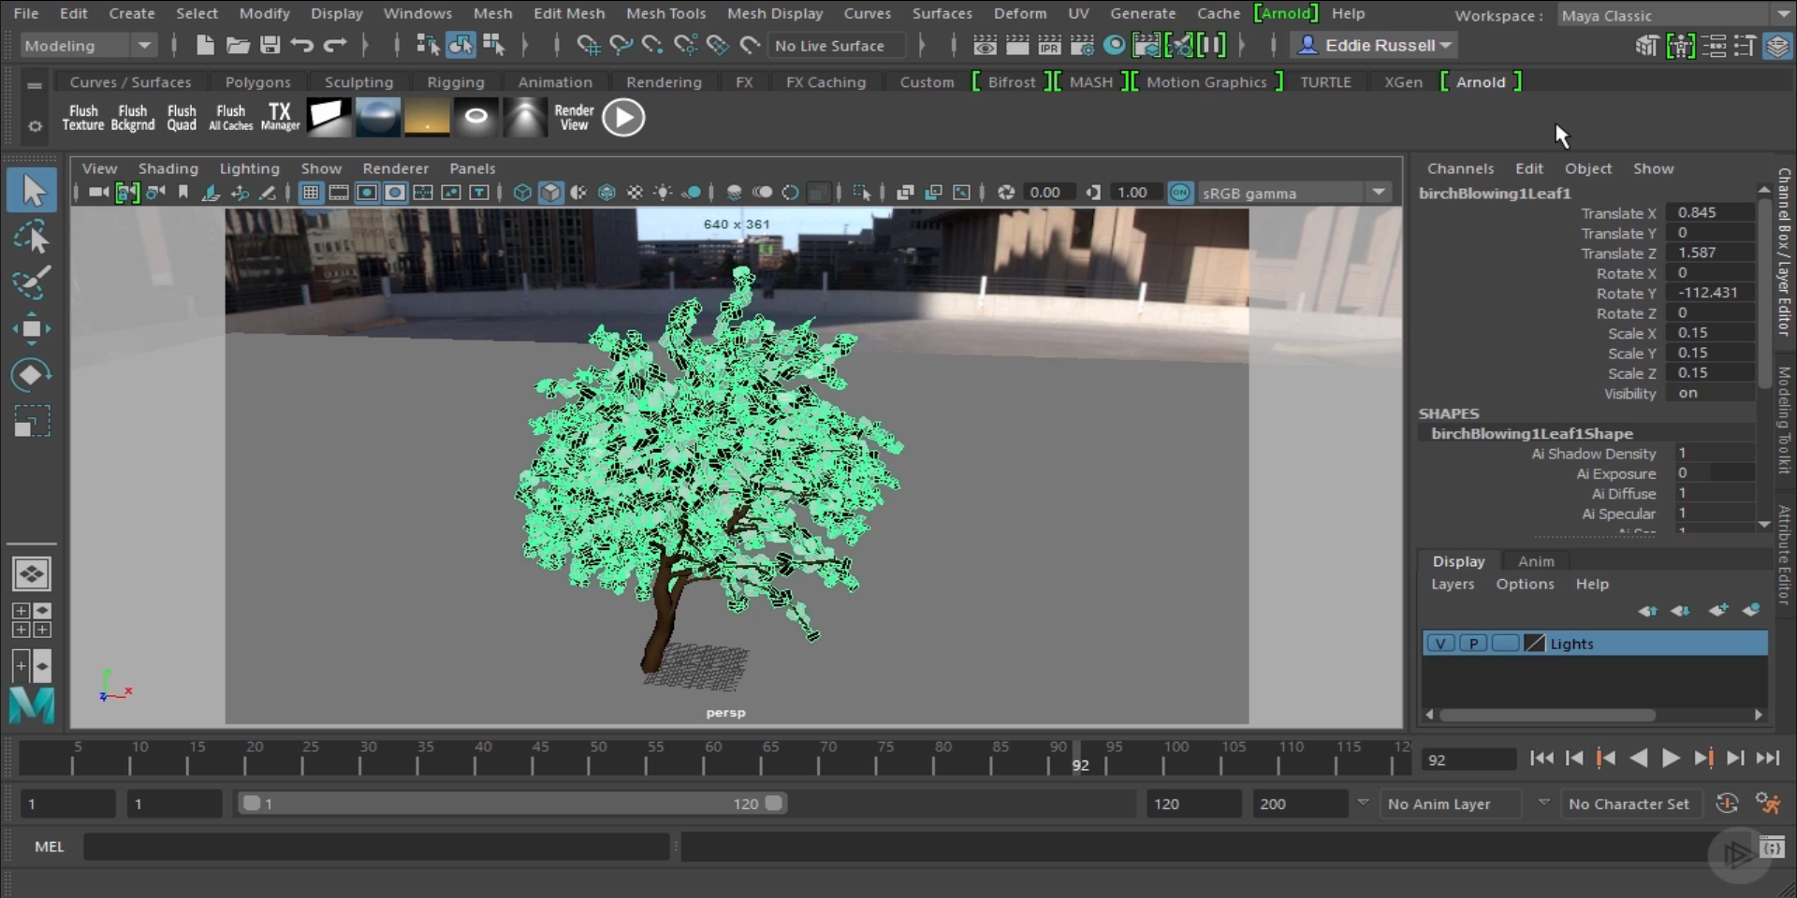1797x898 pixels.
Task: Choose the Paint selection tool
Action: click(x=32, y=282)
